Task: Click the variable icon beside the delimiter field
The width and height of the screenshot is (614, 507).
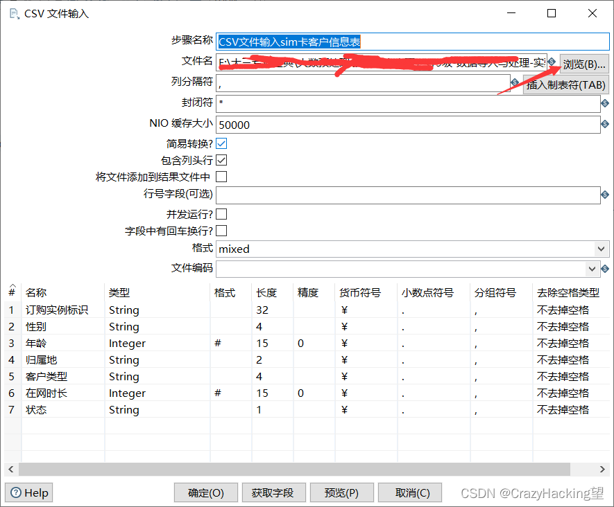Action: (x=515, y=82)
